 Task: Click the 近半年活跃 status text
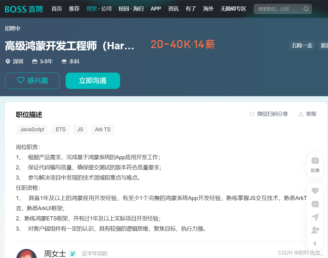(95, 254)
